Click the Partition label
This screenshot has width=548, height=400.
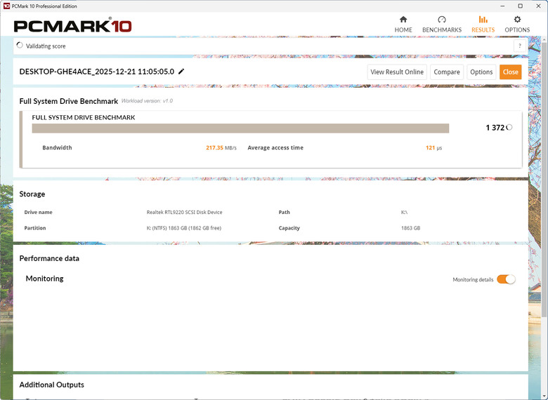(35, 228)
